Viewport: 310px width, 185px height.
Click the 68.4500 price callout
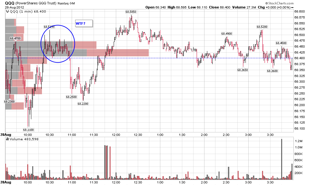(281, 43)
